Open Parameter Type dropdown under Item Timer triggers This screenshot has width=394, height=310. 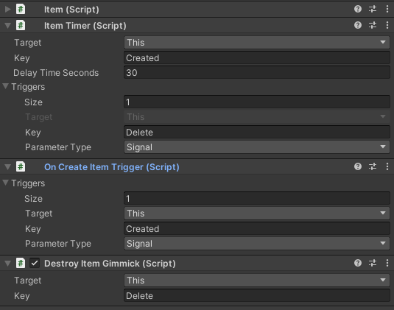tap(257, 147)
